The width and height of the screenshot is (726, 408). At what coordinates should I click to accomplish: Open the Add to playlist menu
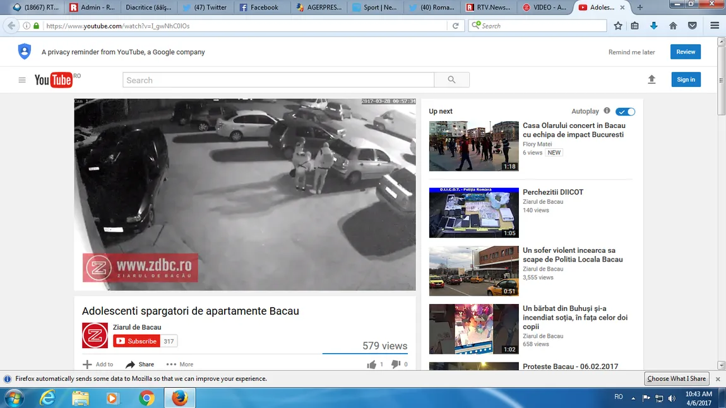[x=98, y=364]
